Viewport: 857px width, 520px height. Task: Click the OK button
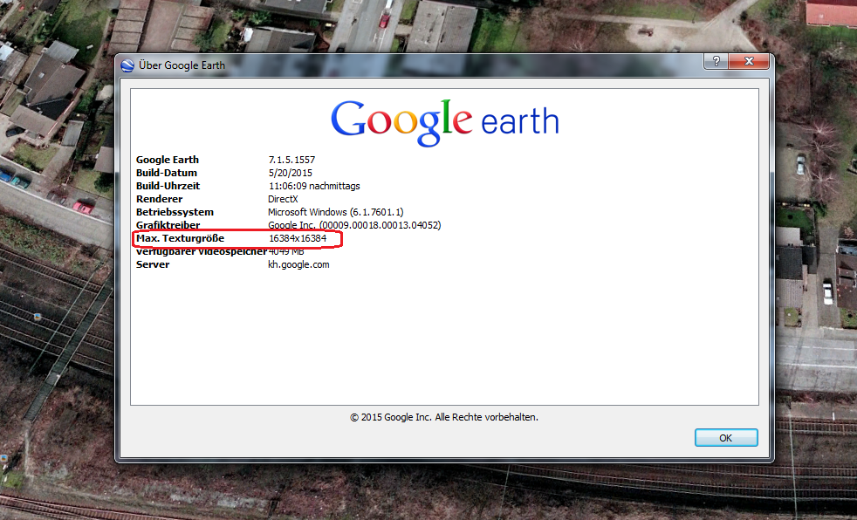(726, 437)
